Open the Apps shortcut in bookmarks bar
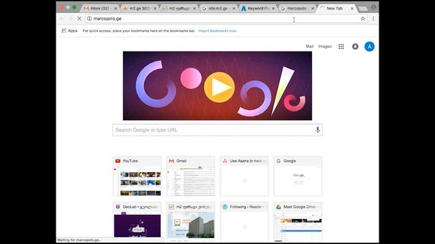Screen dimensions: 435x244 pyautogui.click(x=69, y=30)
